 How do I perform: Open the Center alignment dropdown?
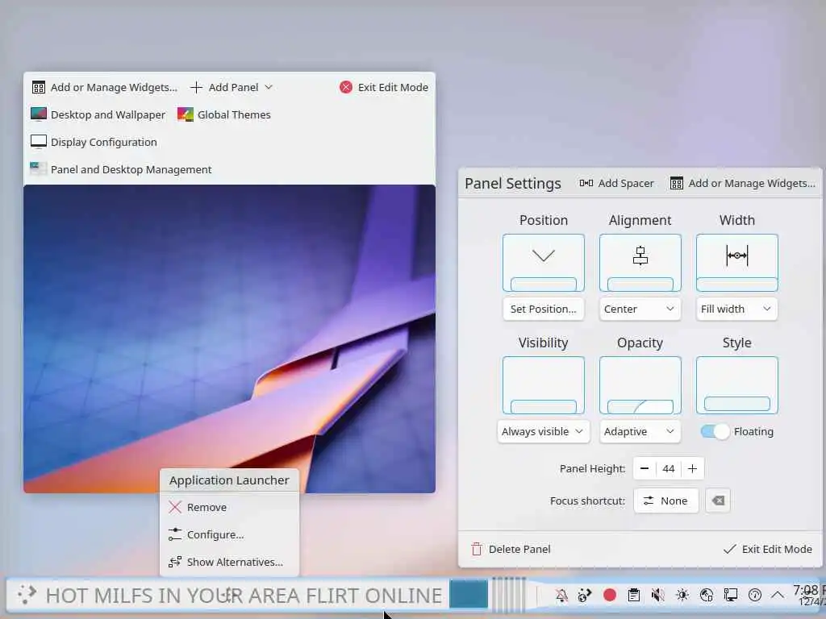coord(640,309)
